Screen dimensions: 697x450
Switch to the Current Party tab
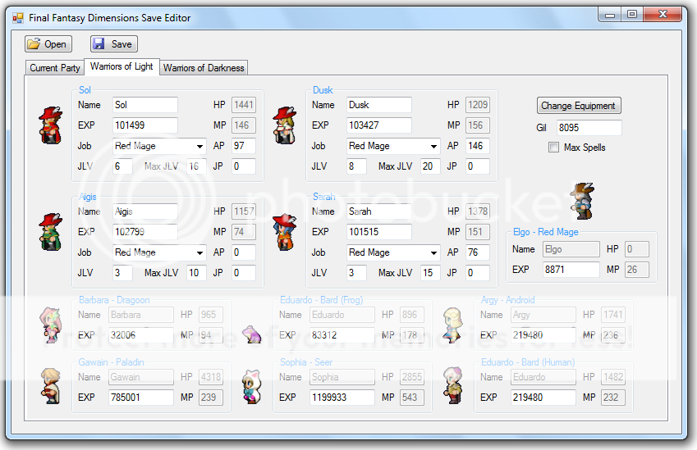point(55,68)
